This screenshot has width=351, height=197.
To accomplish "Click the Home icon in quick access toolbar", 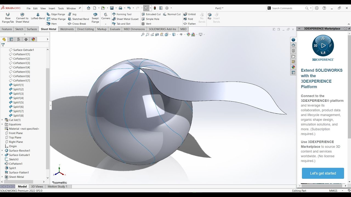I will click(x=89, y=8).
